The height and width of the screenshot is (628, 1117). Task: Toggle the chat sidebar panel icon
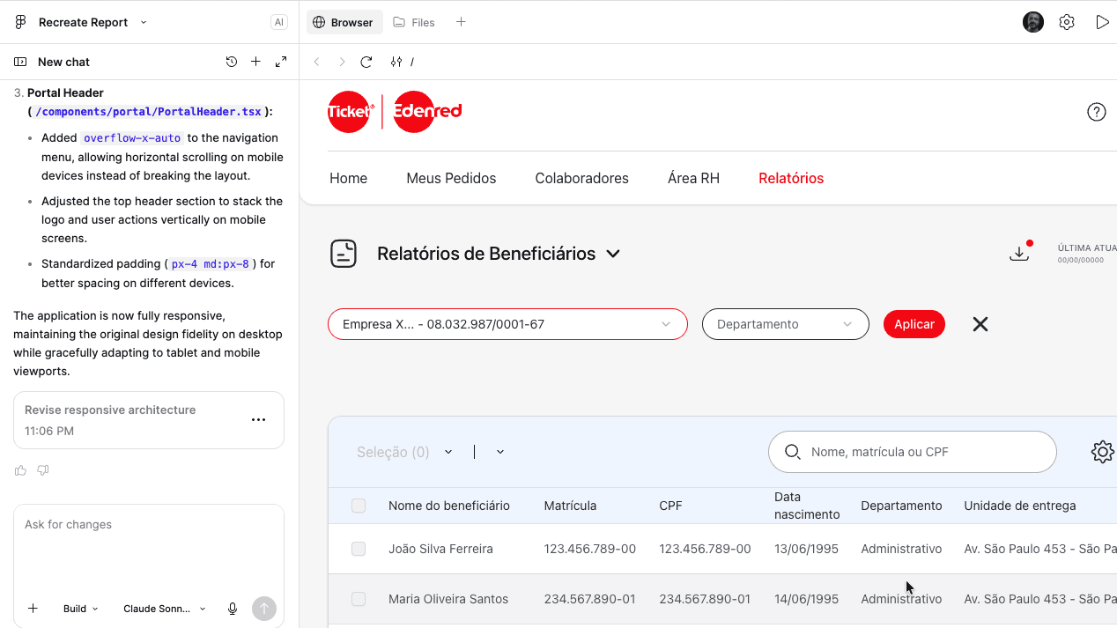tap(20, 62)
